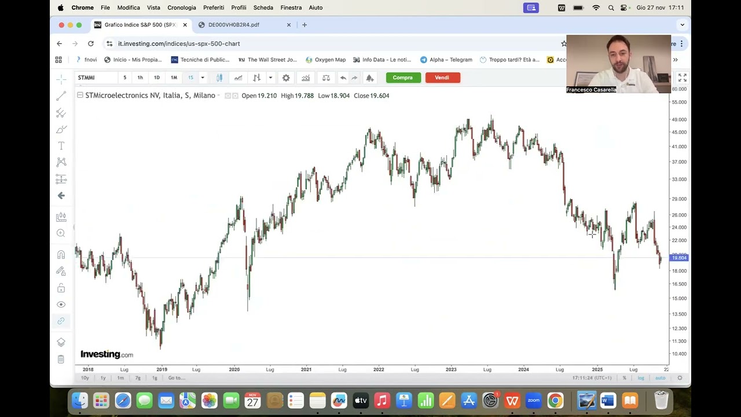Open the object tree layers icon
The height and width of the screenshot is (417, 741).
pos(61,342)
